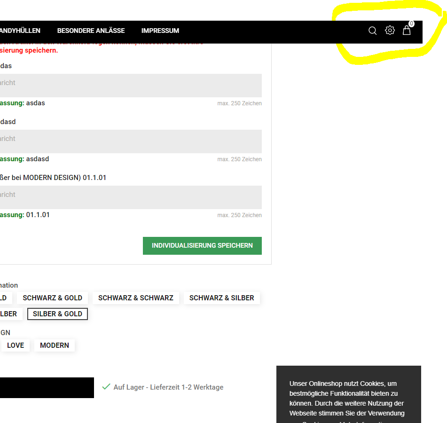447x423 pixels.
Task: Choose the LOVE design option
Action: click(16, 345)
